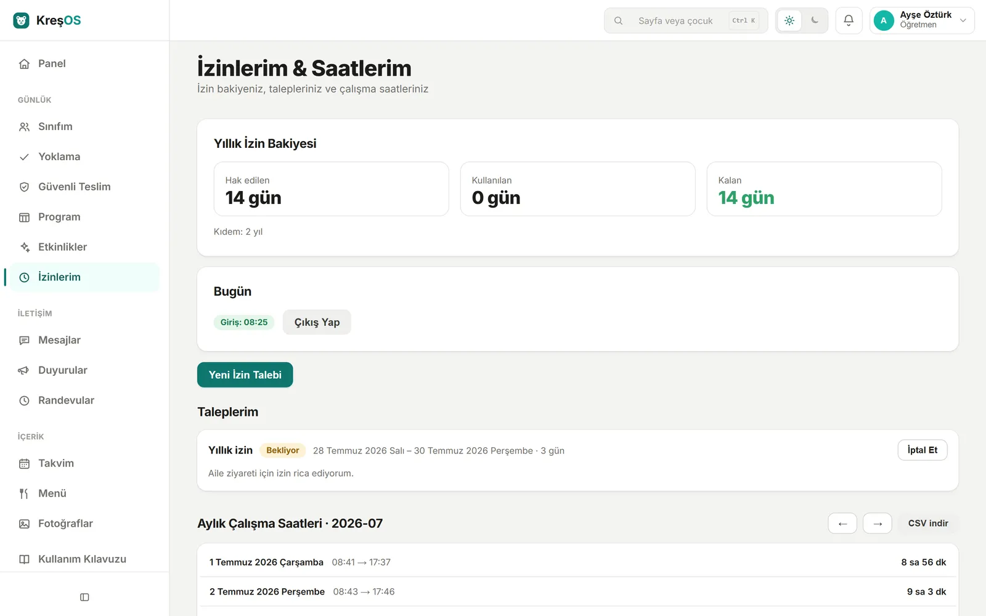
Task: Click the Yıllık izin request title
Action: tap(230, 450)
